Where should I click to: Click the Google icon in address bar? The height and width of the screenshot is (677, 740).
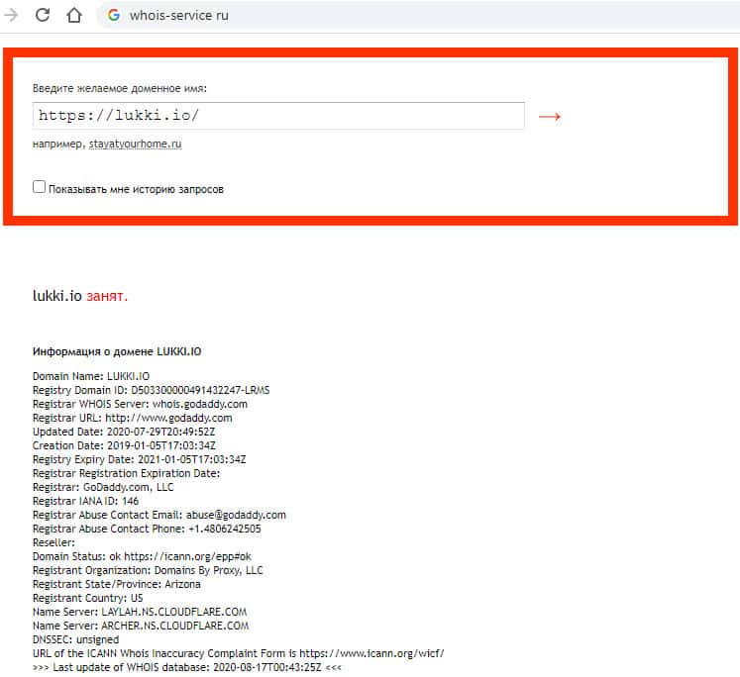pyautogui.click(x=114, y=15)
